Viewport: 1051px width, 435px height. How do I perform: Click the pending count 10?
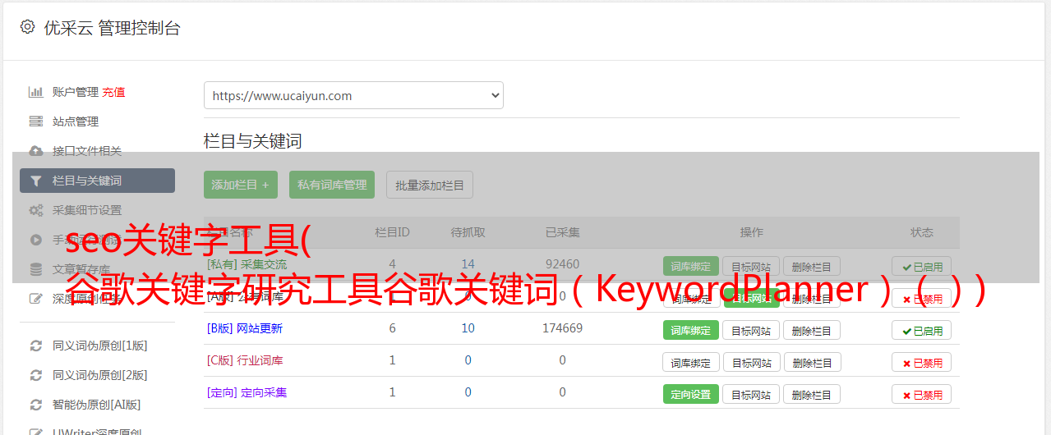[468, 328]
